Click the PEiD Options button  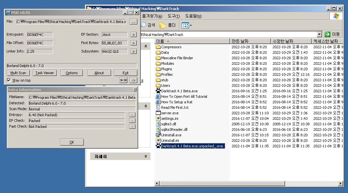pos(72,73)
